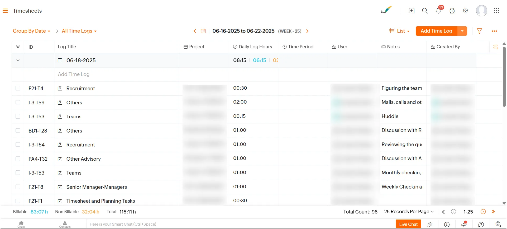This screenshot has width=507, height=229.
Task: Go to previous week arrow
Action: click(x=195, y=31)
